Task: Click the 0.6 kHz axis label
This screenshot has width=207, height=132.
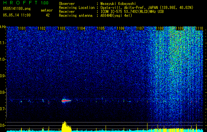Action: (3, 125)
